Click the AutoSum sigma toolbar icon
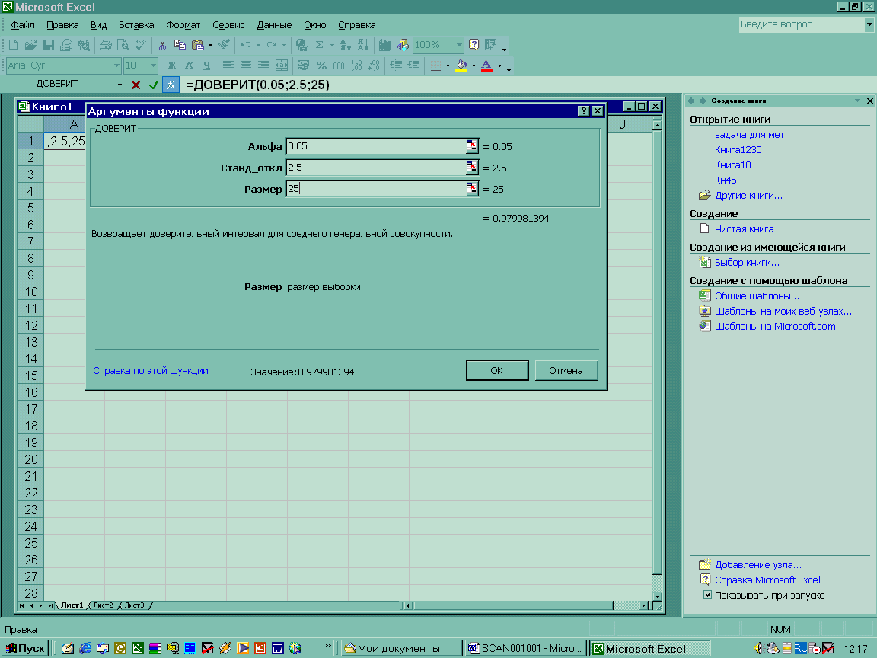The width and height of the screenshot is (877, 658). pyautogui.click(x=320, y=45)
